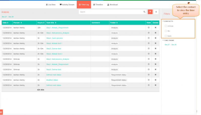Image resolution: width=201 pixels, height=115 pixels.
Task: View time entry for keshav's Step1, Module_Requirement
Action: (x=148, y=28)
